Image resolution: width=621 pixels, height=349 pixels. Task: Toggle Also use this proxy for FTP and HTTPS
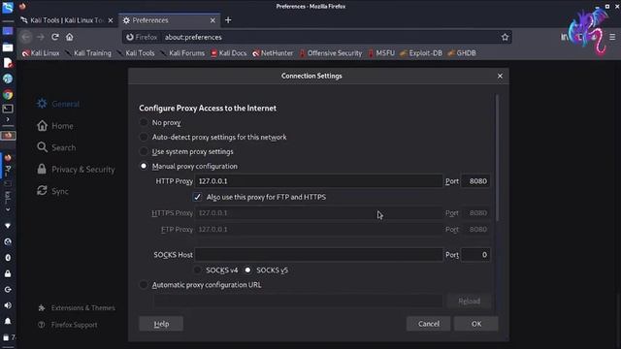pos(197,197)
